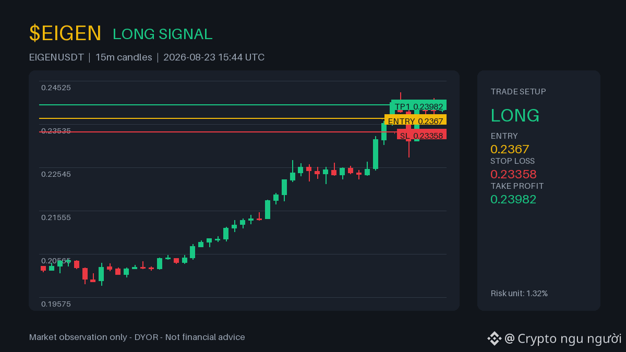
Task: Click the TRADE SETUP panel heading
Action: pos(519,92)
